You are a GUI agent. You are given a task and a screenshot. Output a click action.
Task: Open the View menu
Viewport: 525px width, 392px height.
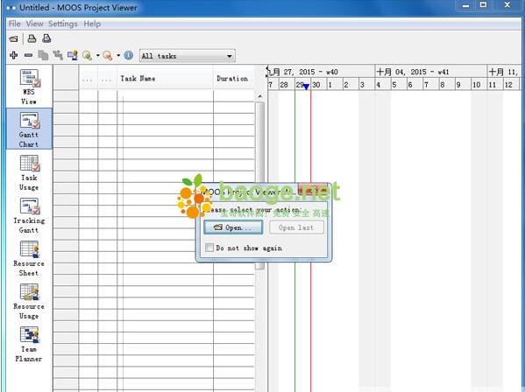34,24
